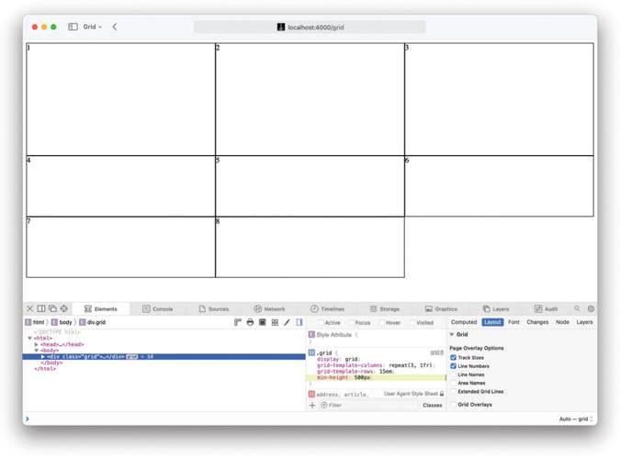Open the Web Inspector settings gear
The height and width of the screenshot is (457, 620).
click(x=591, y=309)
